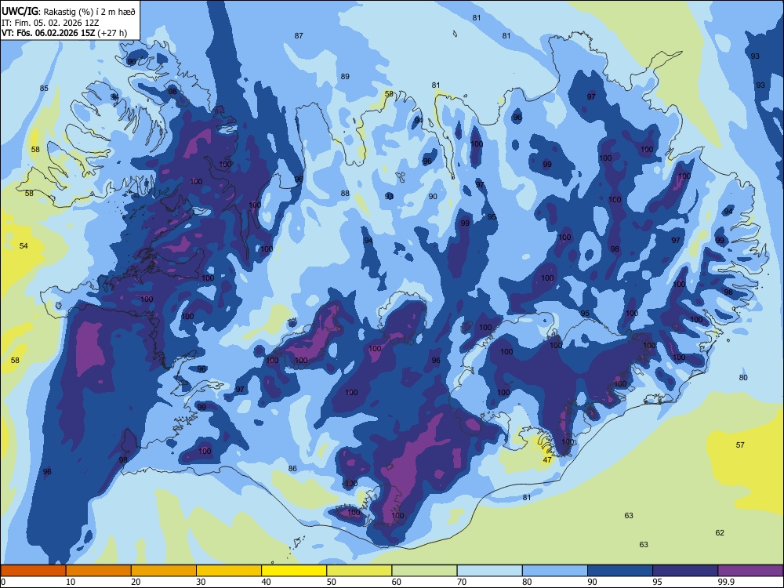The height and width of the screenshot is (588, 784).
Task: Click the humidity value 87 on the map
Action: coord(299,35)
